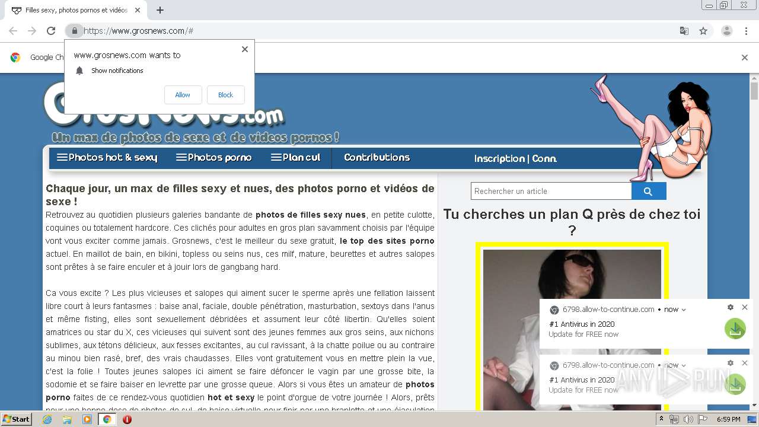The height and width of the screenshot is (427, 759).
Task: Click the padlock site info icon
Action: point(74,31)
